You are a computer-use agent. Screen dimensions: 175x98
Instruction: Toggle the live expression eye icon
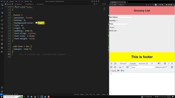pyautogui.click(x=127, y=67)
